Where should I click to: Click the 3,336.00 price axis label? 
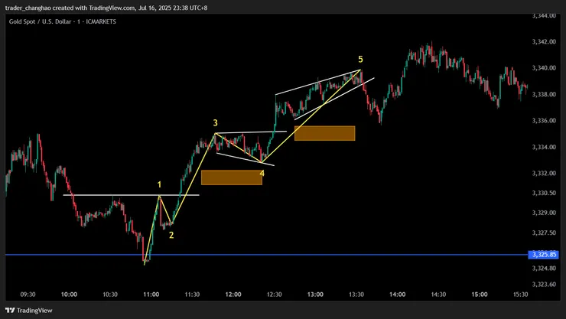[x=544, y=121]
